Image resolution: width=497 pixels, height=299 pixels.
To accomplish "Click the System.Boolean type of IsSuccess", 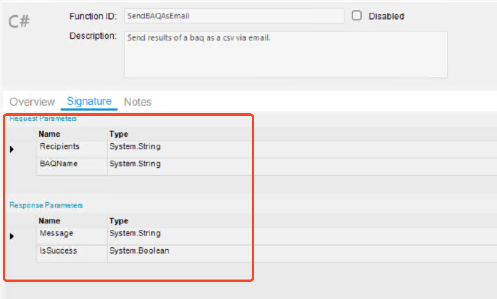I will [139, 250].
